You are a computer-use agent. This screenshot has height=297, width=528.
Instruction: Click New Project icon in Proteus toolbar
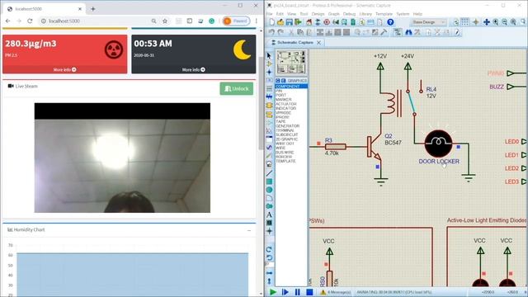[271, 22]
